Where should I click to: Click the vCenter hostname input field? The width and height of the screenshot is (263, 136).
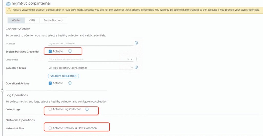(x=90, y=43)
